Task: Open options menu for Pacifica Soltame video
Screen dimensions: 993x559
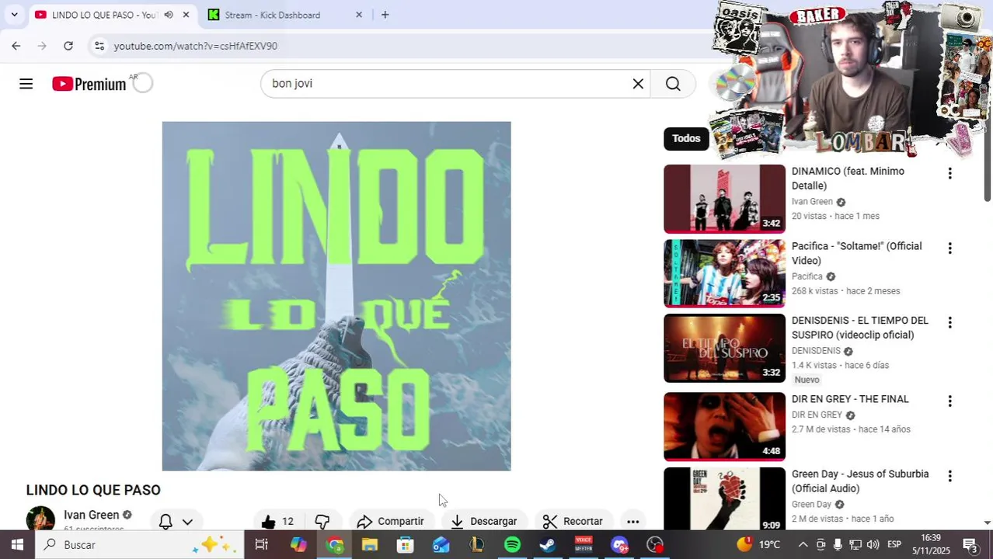Action: click(949, 248)
